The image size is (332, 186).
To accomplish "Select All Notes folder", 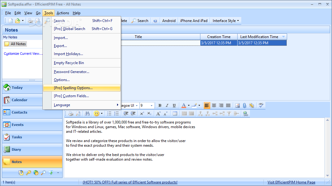I will 15,44.
